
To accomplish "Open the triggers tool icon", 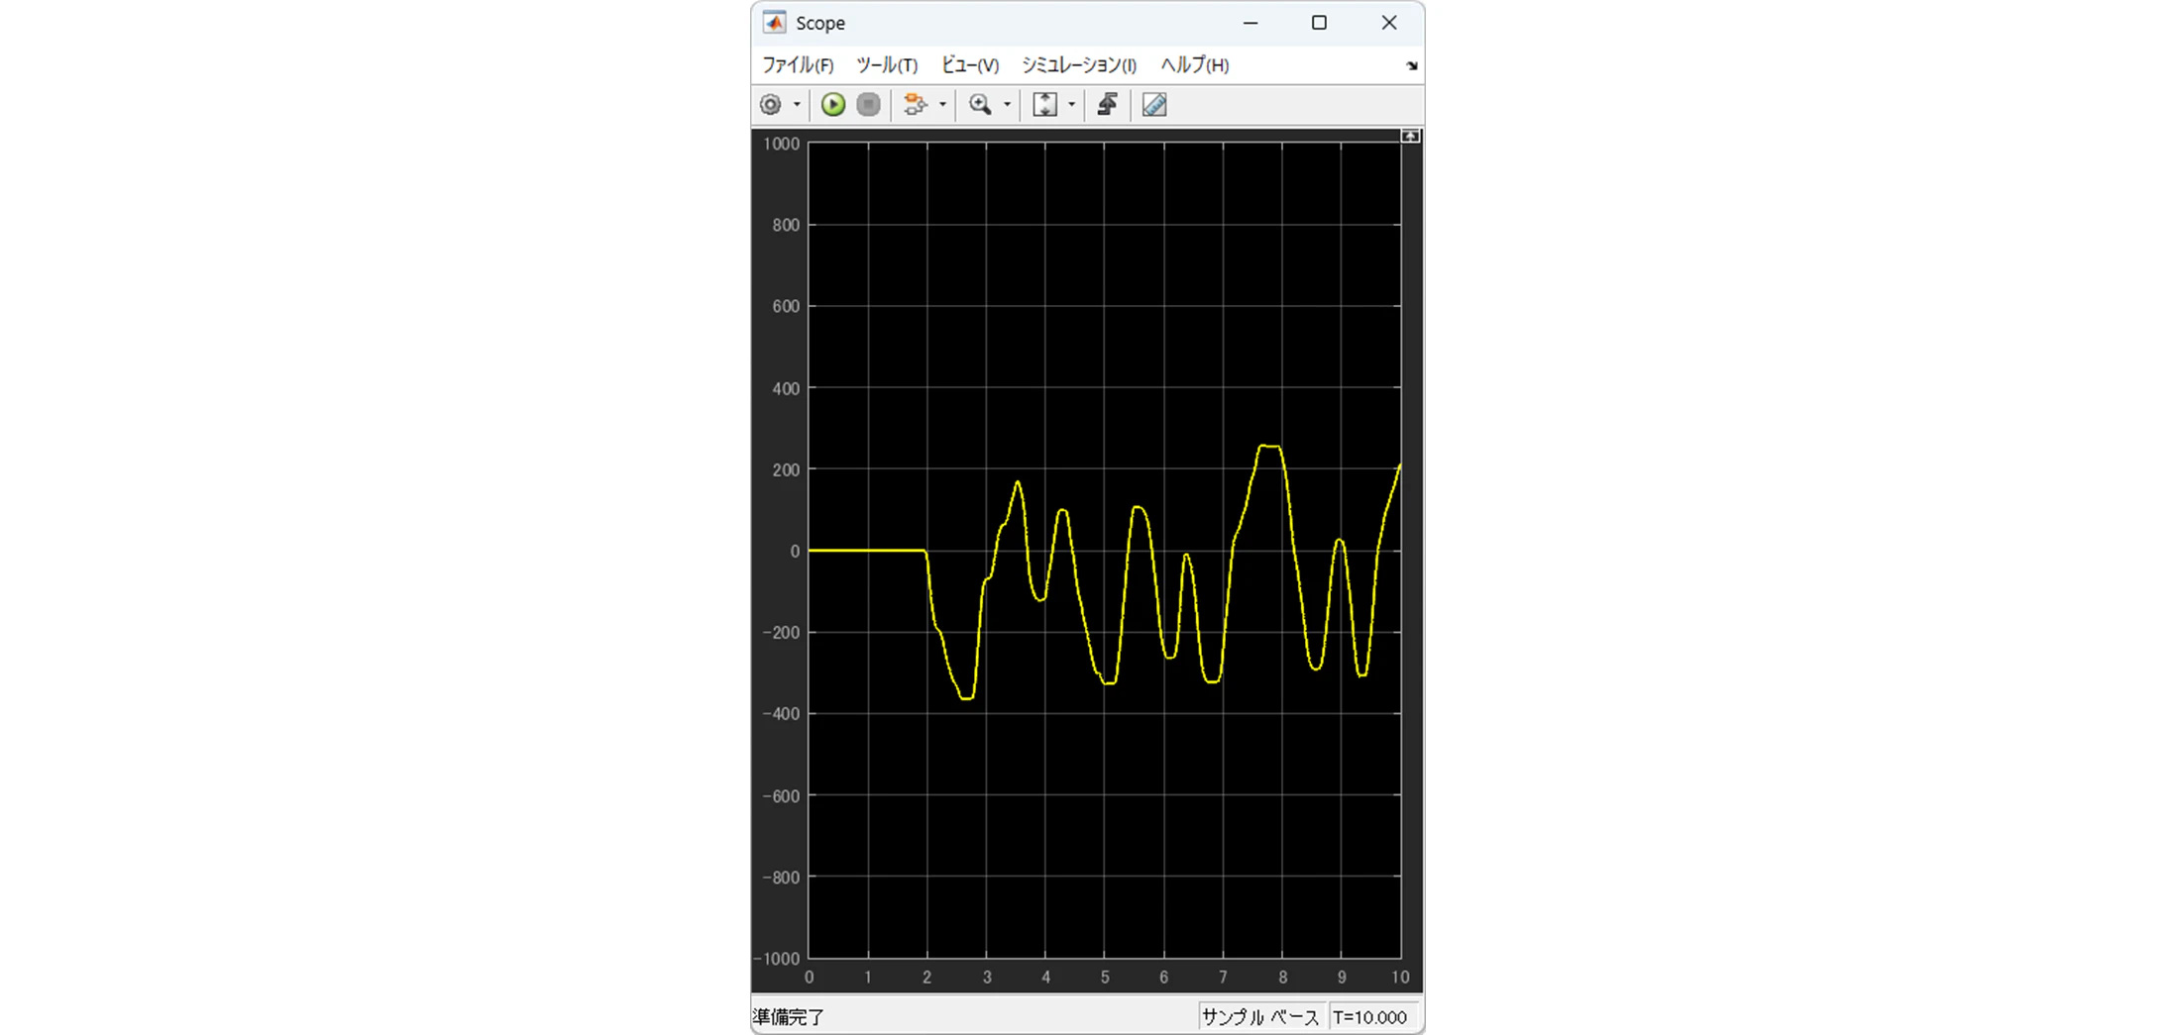I will (1108, 105).
